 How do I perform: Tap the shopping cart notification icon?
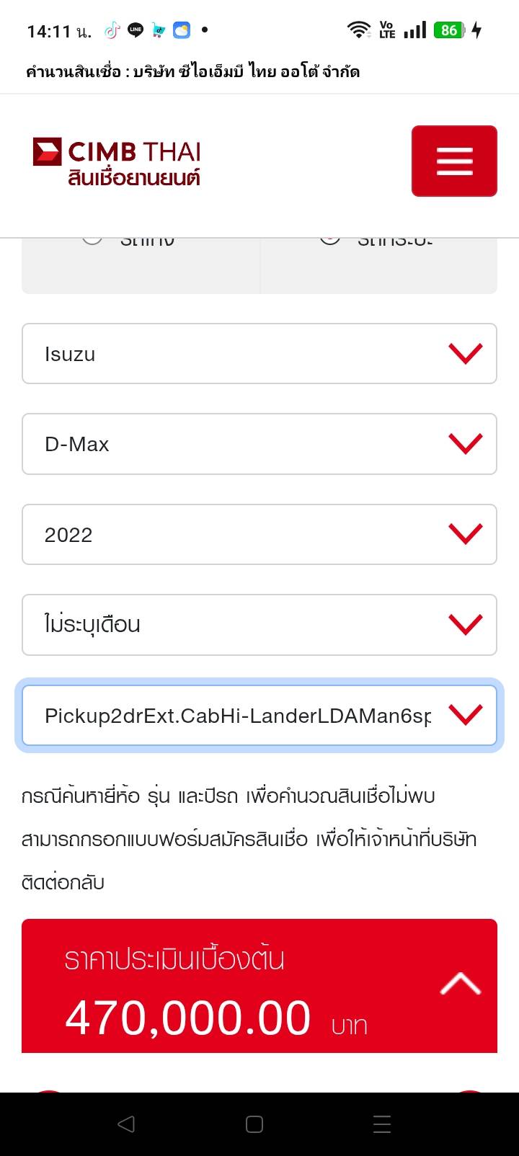[159, 30]
